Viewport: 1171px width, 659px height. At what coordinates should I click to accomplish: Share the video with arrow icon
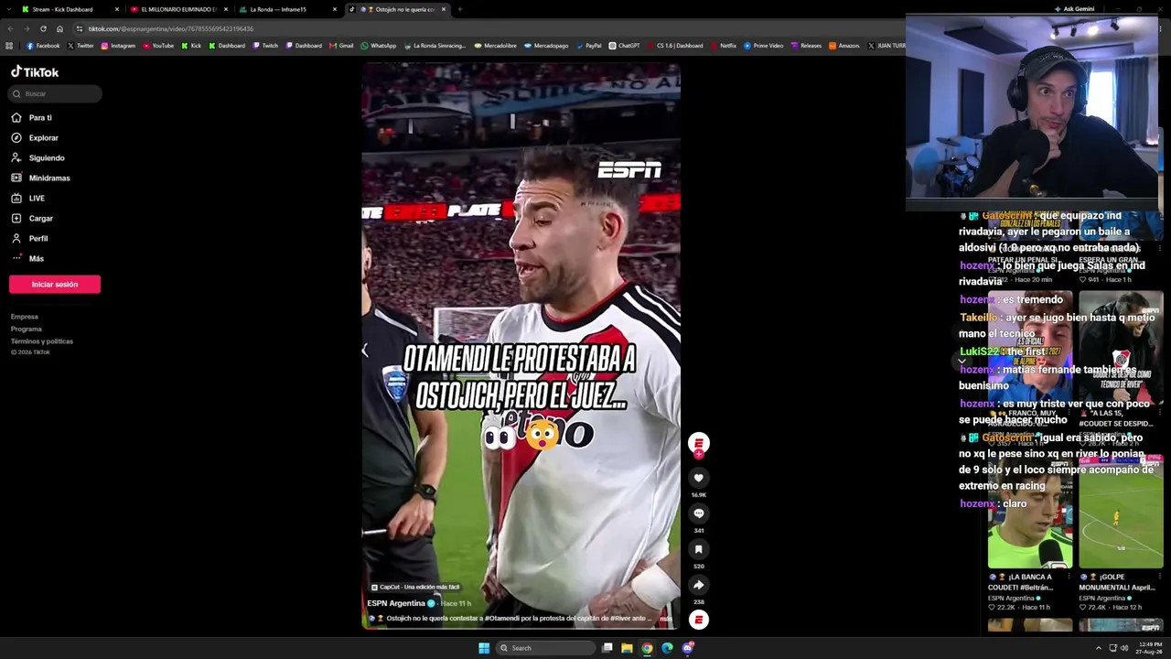point(698,585)
